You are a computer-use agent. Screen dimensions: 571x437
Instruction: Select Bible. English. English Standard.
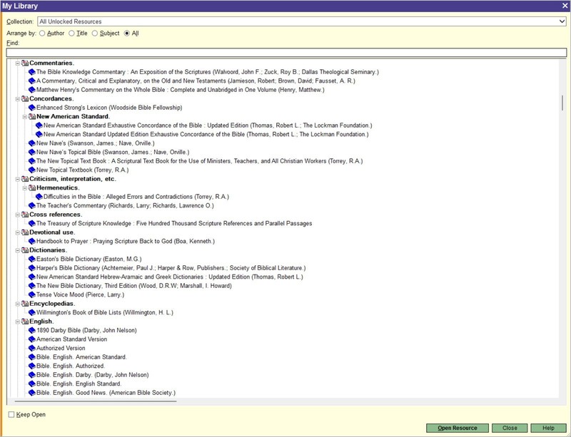79,384
